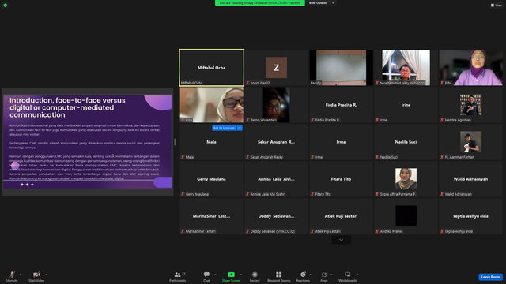Click muted mic icon beside Hendra Agustian name
506x284 pixels.
pyautogui.click(x=442, y=120)
